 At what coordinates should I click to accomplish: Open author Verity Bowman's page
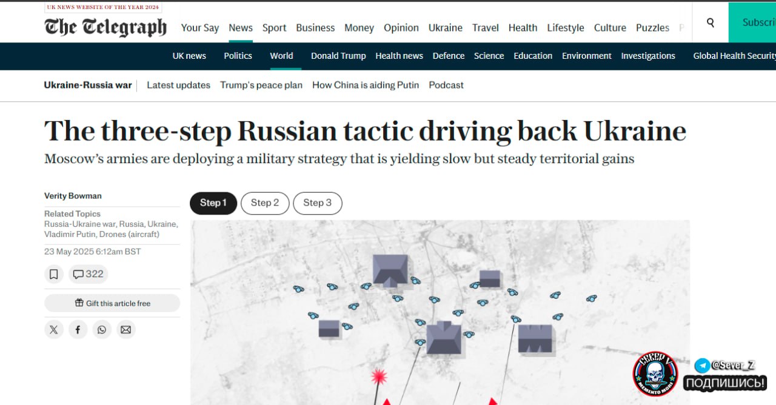(x=73, y=196)
